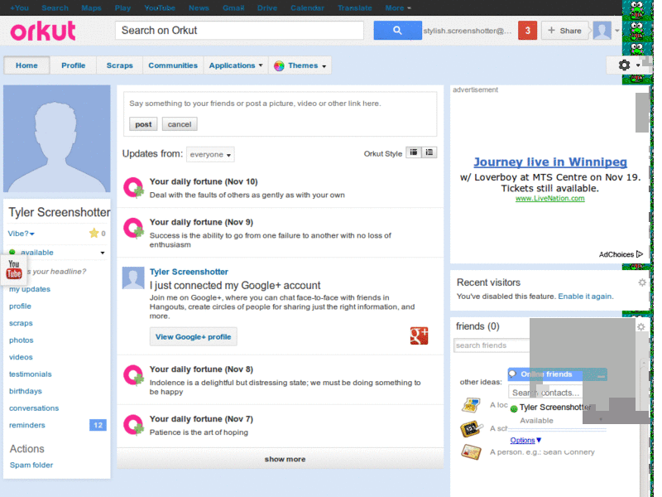Open testimonials in the left sidebar
This screenshot has height=497, width=662.
[x=31, y=374]
